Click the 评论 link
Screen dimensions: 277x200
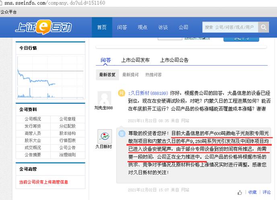coord(267,192)
